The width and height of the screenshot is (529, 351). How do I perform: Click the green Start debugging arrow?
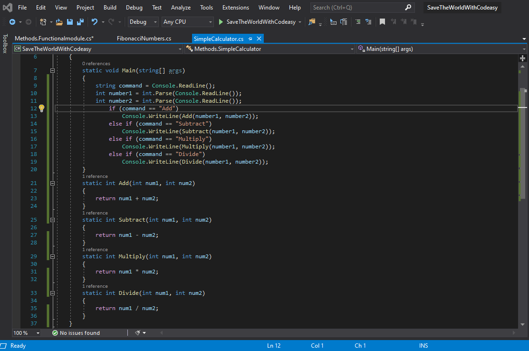(221, 22)
